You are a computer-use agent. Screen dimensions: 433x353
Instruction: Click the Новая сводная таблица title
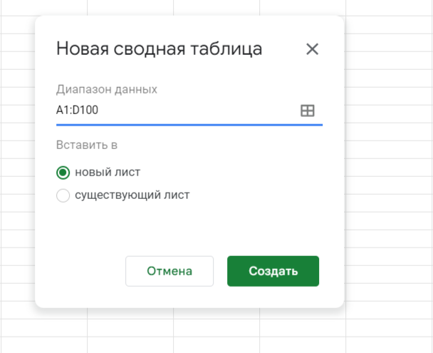tap(159, 49)
